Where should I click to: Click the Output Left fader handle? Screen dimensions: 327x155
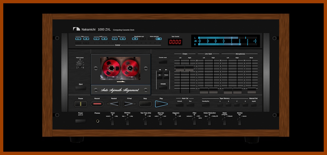click(180, 68)
